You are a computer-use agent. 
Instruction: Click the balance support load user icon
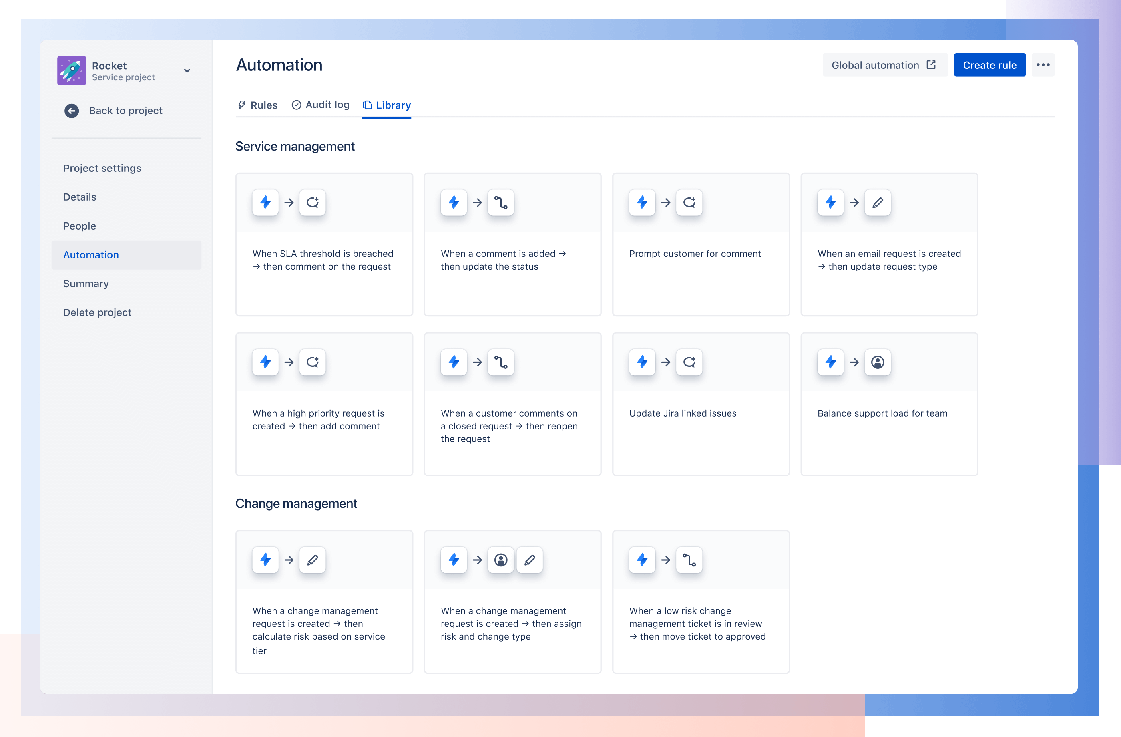(877, 362)
